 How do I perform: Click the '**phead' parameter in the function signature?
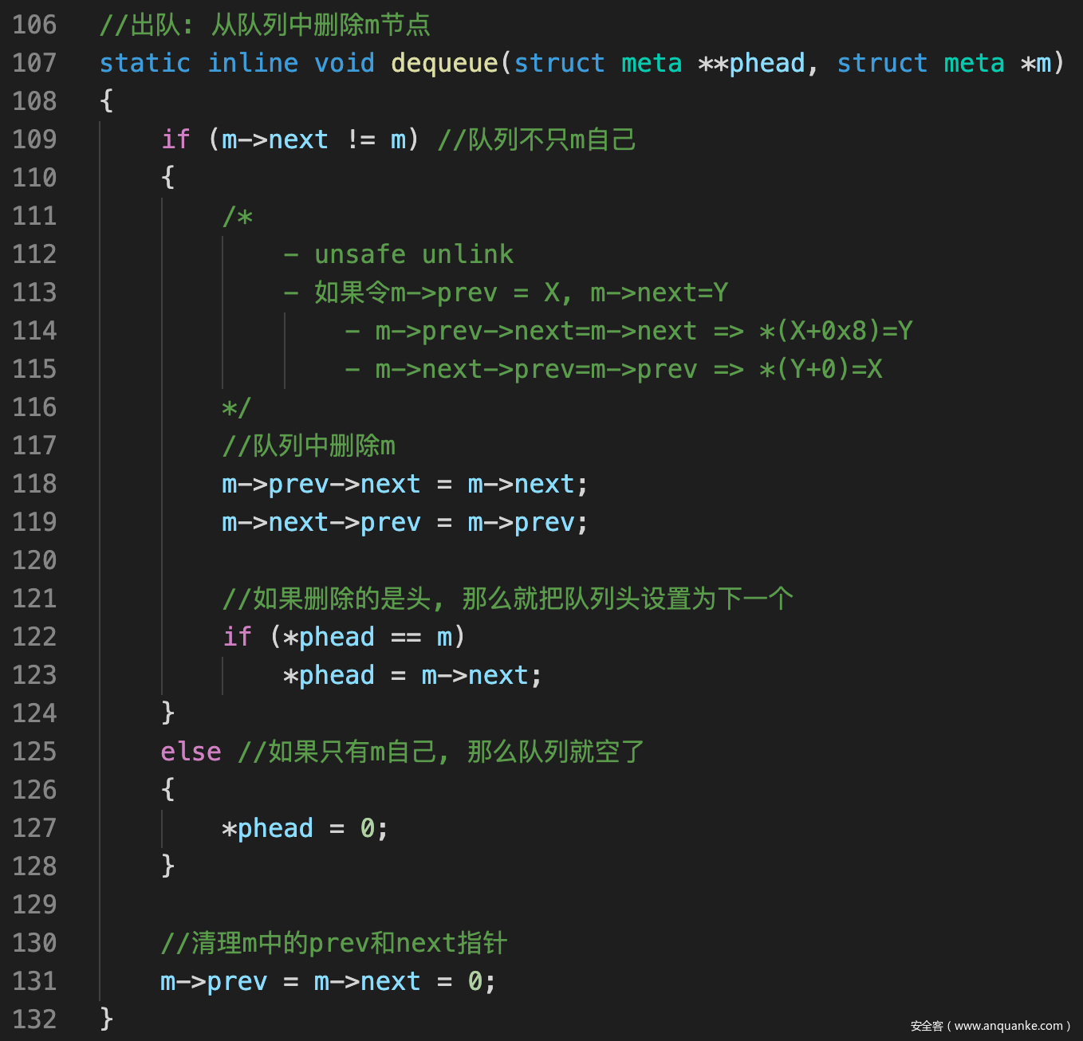[x=751, y=63]
